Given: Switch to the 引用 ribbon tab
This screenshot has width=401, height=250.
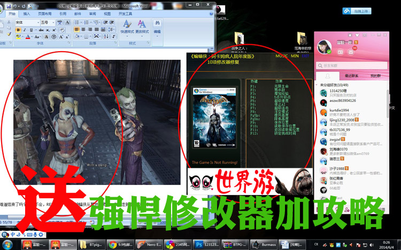Looking at the screenshot, I should click(x=63, y=14).
